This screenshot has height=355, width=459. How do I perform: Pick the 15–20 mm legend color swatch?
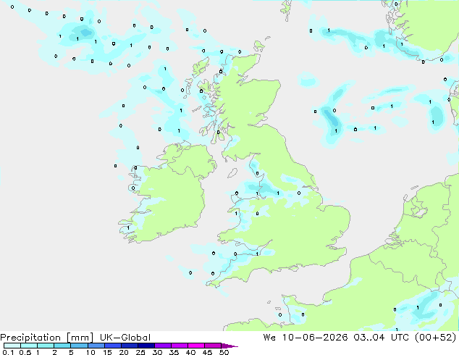click(112, 346)
